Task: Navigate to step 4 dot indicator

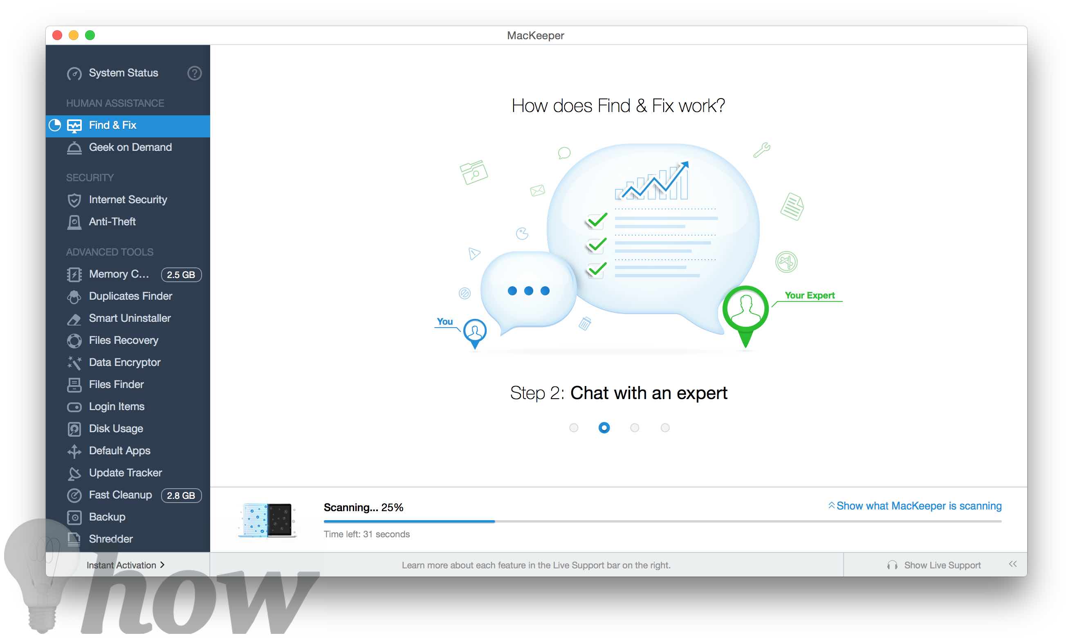Action: click(664, 428)
